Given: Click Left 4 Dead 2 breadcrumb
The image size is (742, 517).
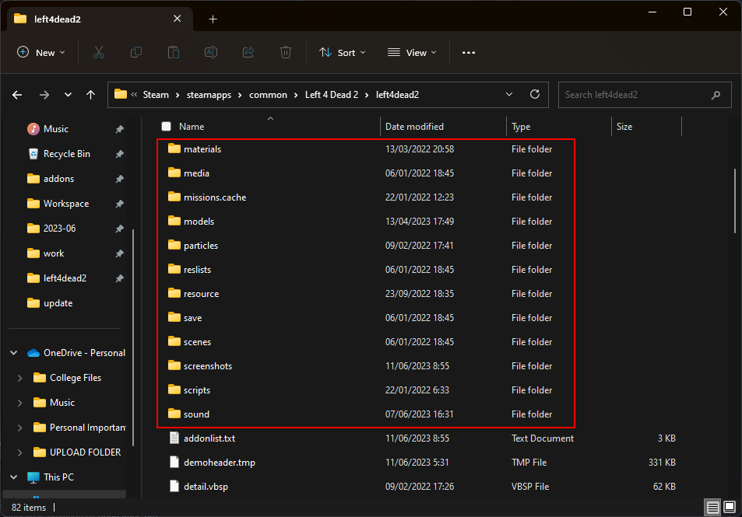Looking at the screenshot, I should [x=331, y=95].
